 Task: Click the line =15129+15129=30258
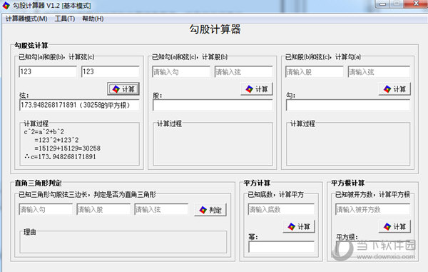[x=68, y=148]
